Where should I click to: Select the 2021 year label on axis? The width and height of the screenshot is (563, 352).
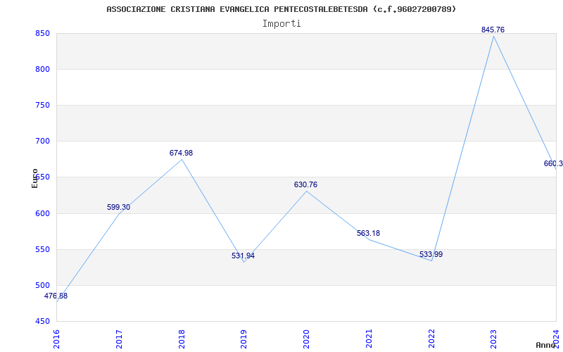369,339
